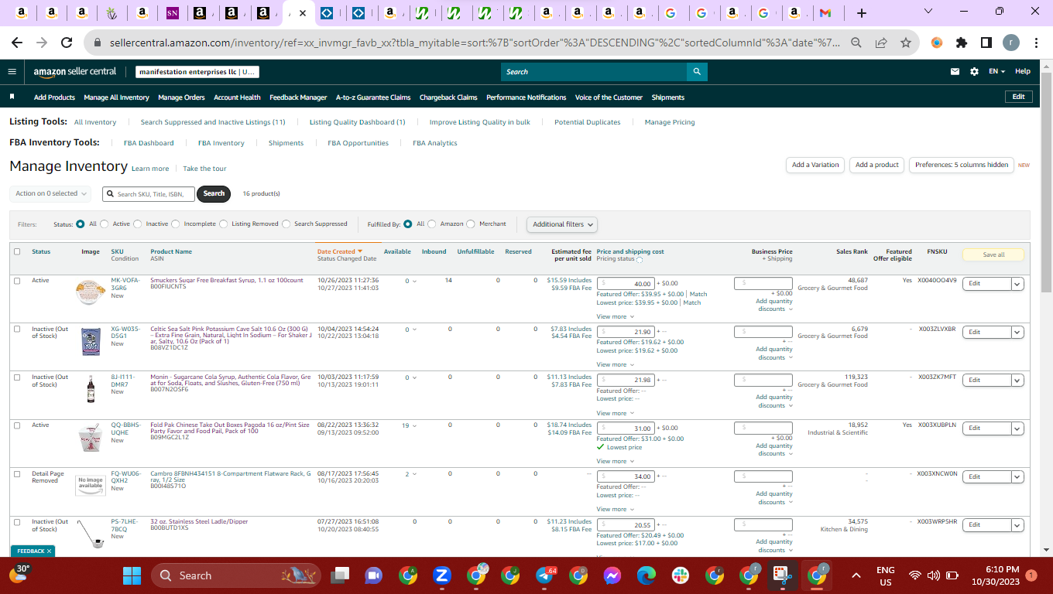The image size is (1053, 594).
Task: Open the Chrome profile avatar
Action: pos(1011,43)
